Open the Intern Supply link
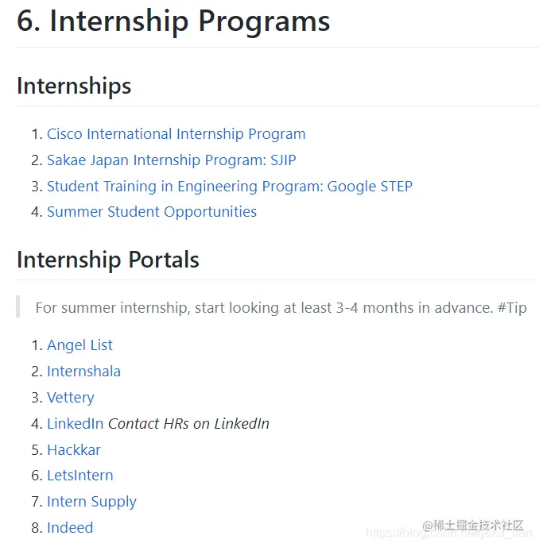The image size is (539, 547). pyautogui.click(x=91, y=502)
